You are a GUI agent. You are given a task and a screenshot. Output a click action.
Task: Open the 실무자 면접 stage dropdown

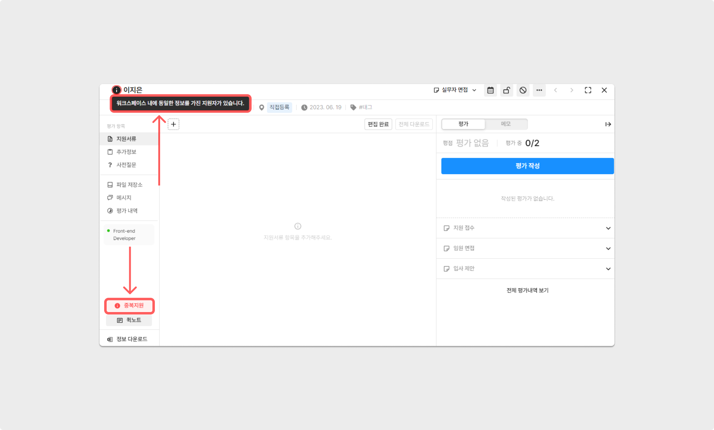coord(455,90)
